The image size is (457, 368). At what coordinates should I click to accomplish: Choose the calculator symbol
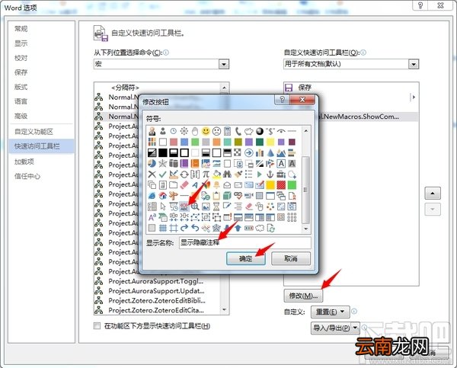tap(227, 131)
